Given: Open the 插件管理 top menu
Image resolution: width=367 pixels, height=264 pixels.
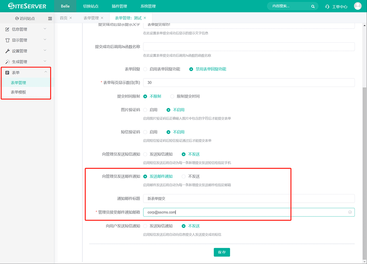Looking at the screenshot, I should pyautogui.click(x=119, y=6).
